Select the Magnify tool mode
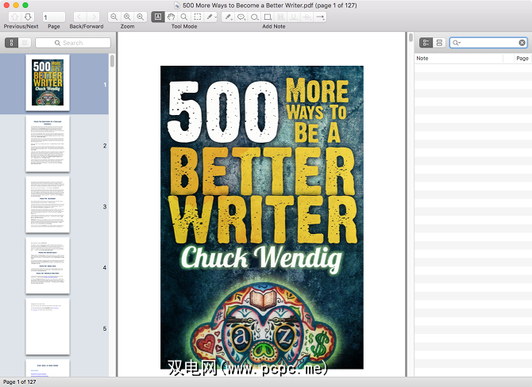Screen dimensions: 532x387 pos(184,17)
